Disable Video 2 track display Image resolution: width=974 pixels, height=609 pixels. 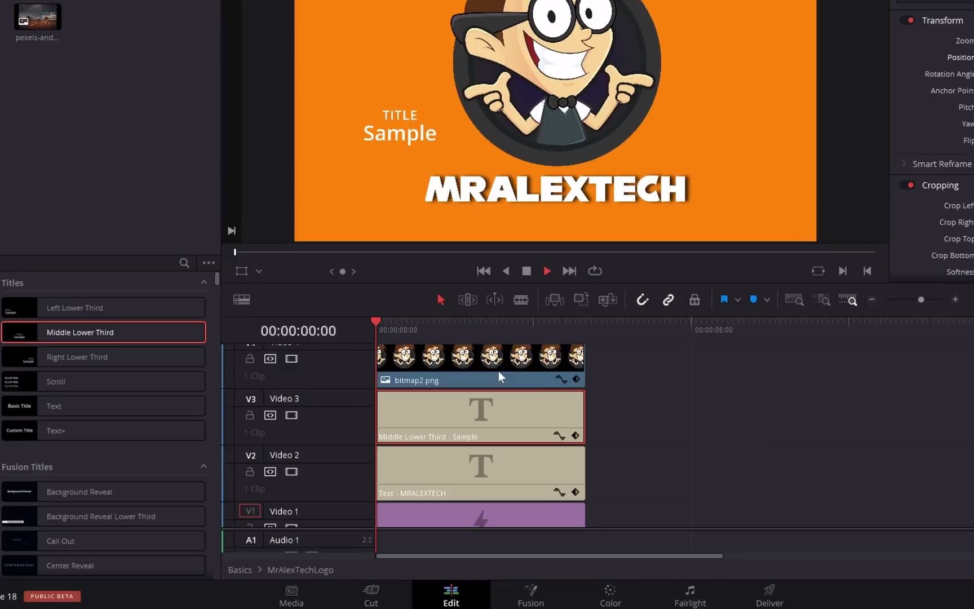pyautogui.click(x=291, y=472)
